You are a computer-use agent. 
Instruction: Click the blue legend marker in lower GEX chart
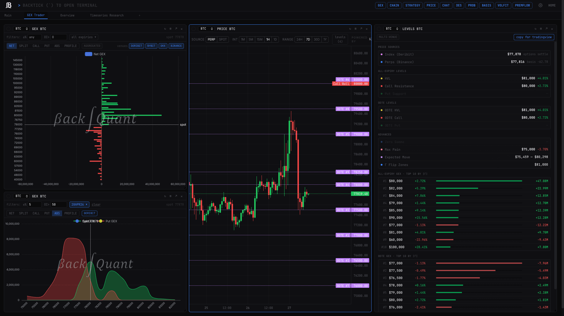(x=77, y=221)
